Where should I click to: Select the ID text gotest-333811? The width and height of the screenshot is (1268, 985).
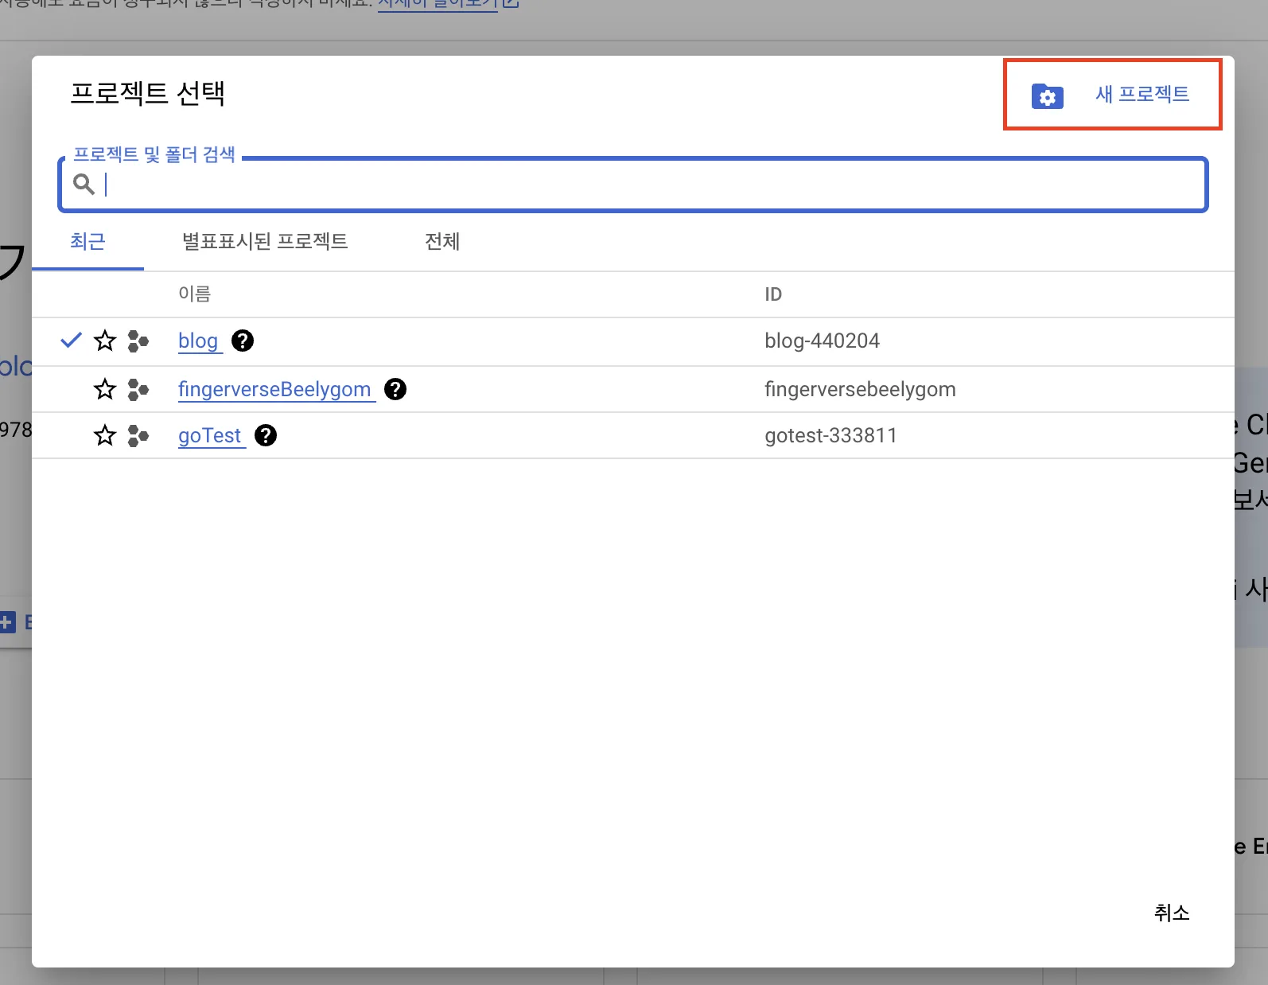830,435
